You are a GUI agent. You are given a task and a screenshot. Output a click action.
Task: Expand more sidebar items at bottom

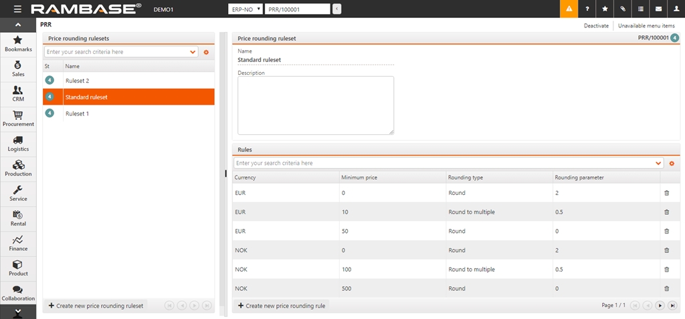[x=18, y=312]
